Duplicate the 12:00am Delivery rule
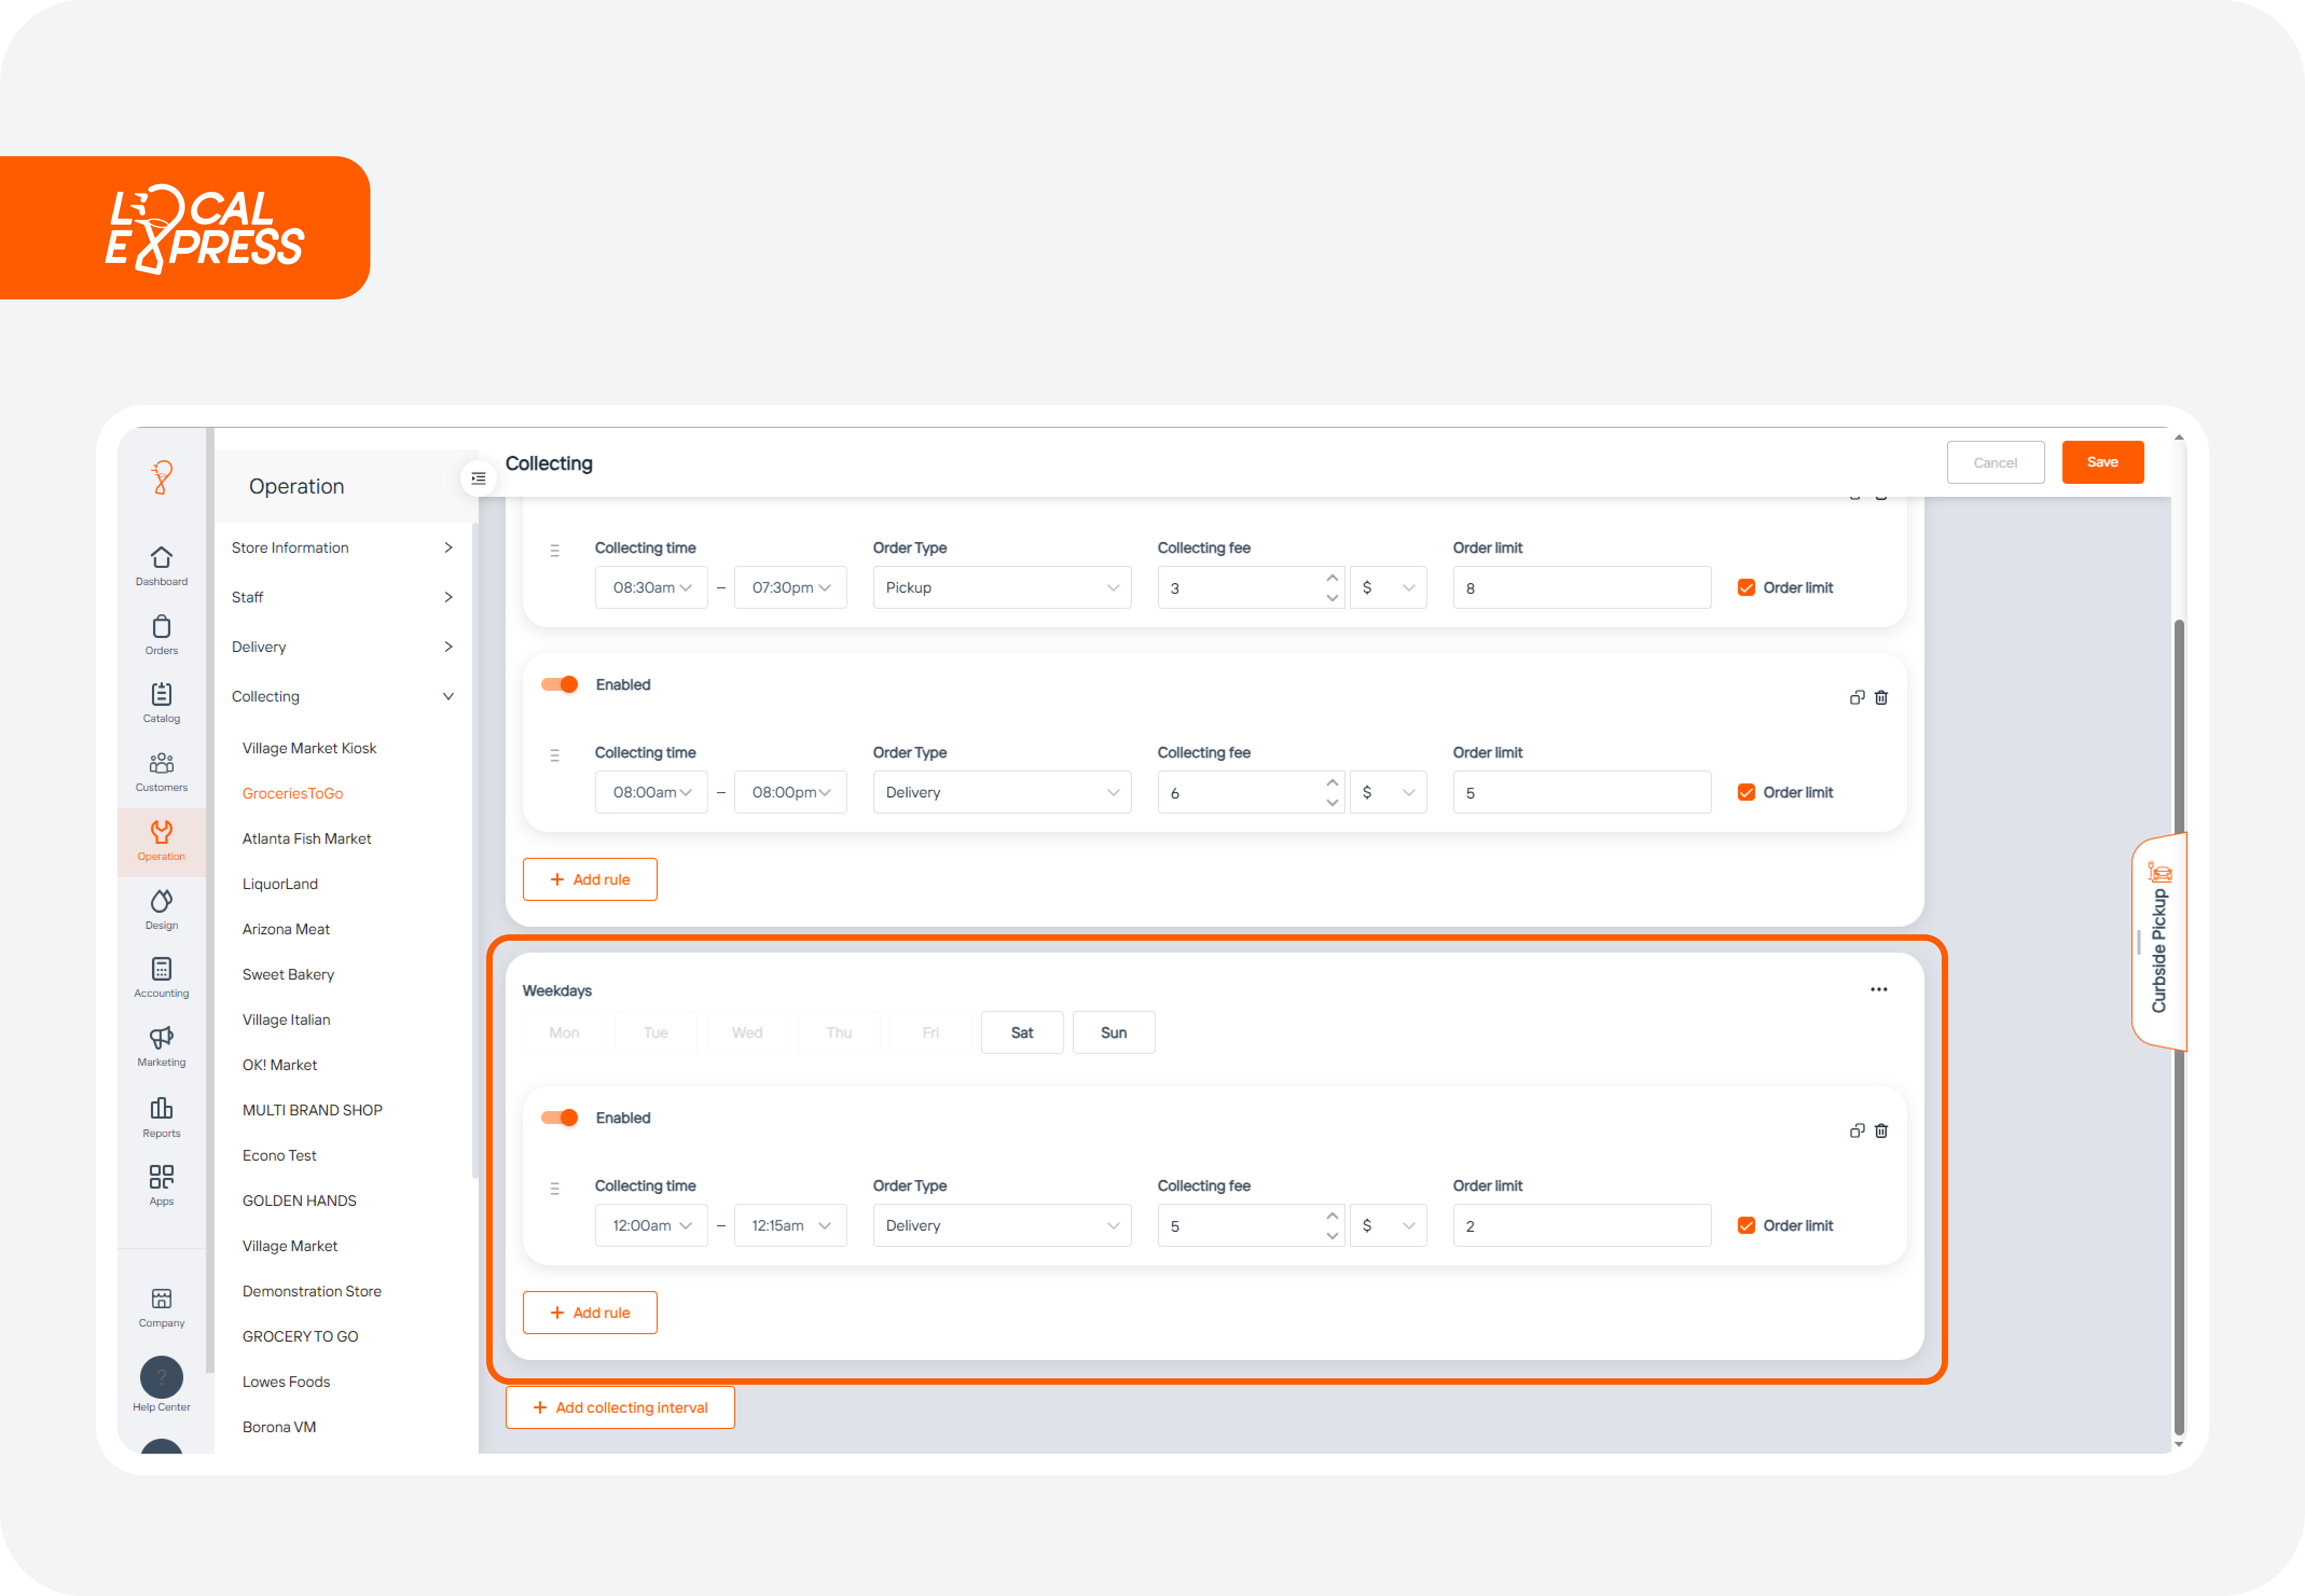The width and height of the screenshot is (2305, 1596). pyautogui.click(x=1857, y=1130)
